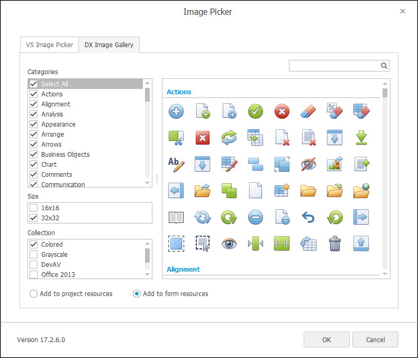Image resolution: width=418 pixels, height=358 pixels.
Task: Choose the red circle Cancel icon
Action: (282, 111)
